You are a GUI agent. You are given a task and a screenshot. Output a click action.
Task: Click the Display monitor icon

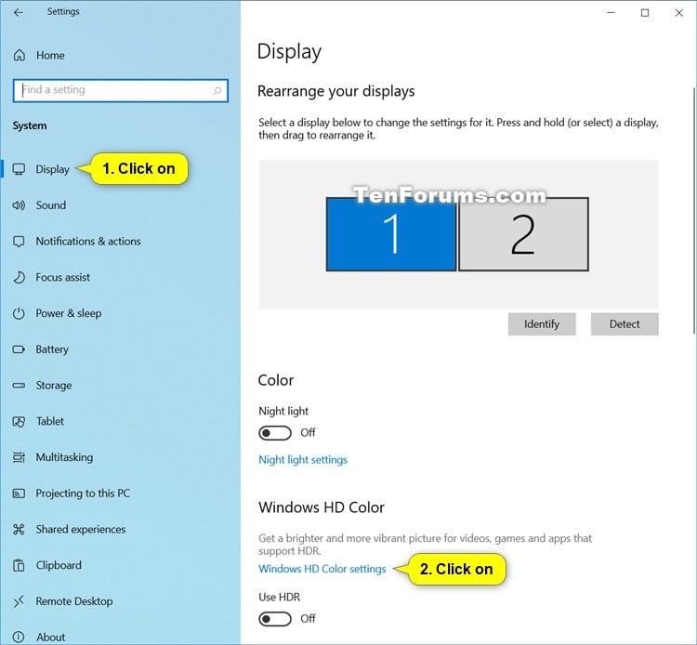(19, 169)
